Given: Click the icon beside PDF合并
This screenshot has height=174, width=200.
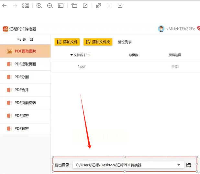Looking at the screenshot, I should tap(9, 90).
